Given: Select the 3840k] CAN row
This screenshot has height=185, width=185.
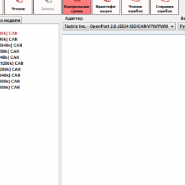Looking at the screenshot, I should (x=11, y=45).
